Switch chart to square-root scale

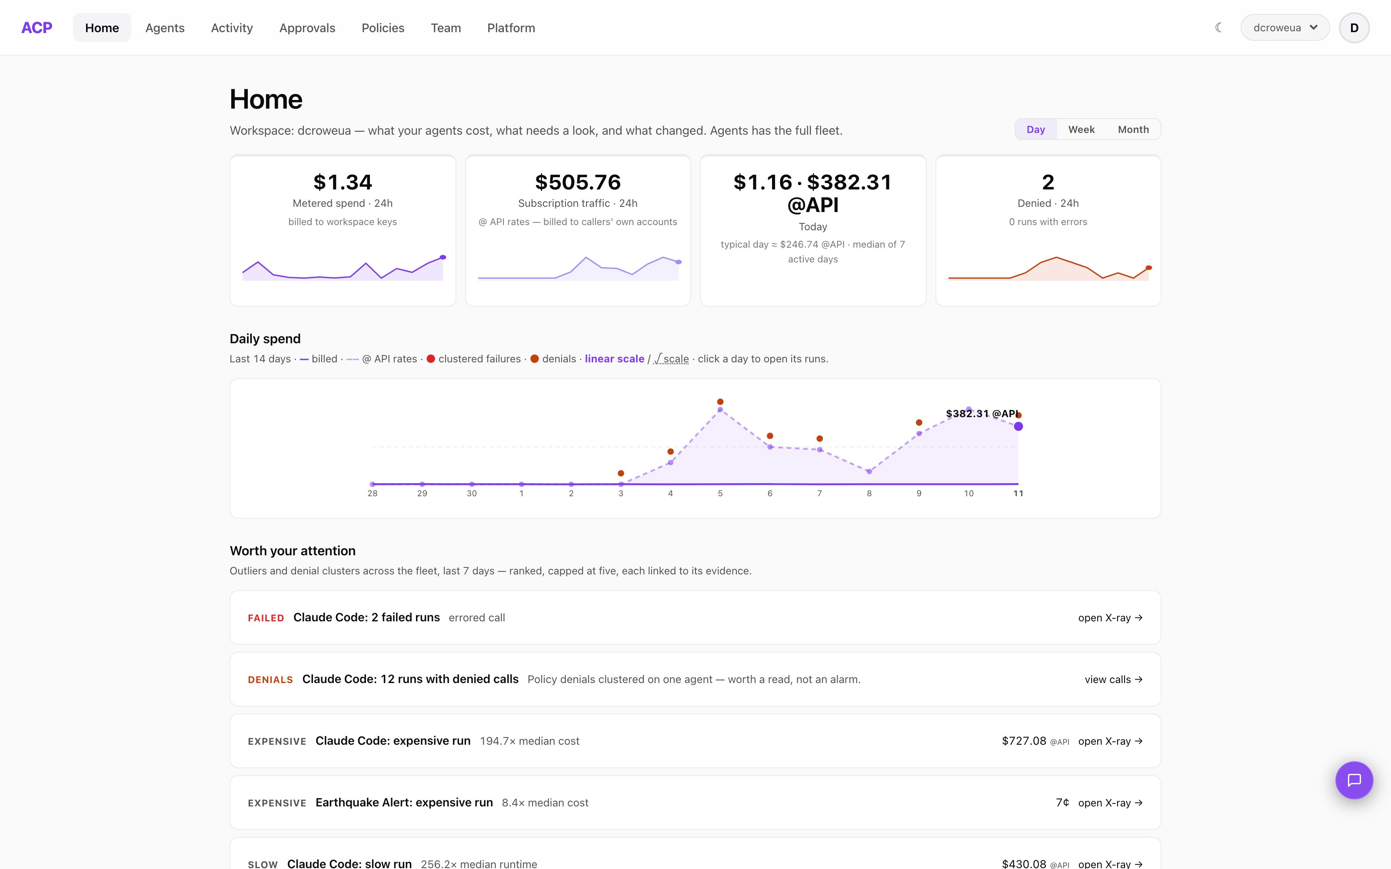click(671, 358)
